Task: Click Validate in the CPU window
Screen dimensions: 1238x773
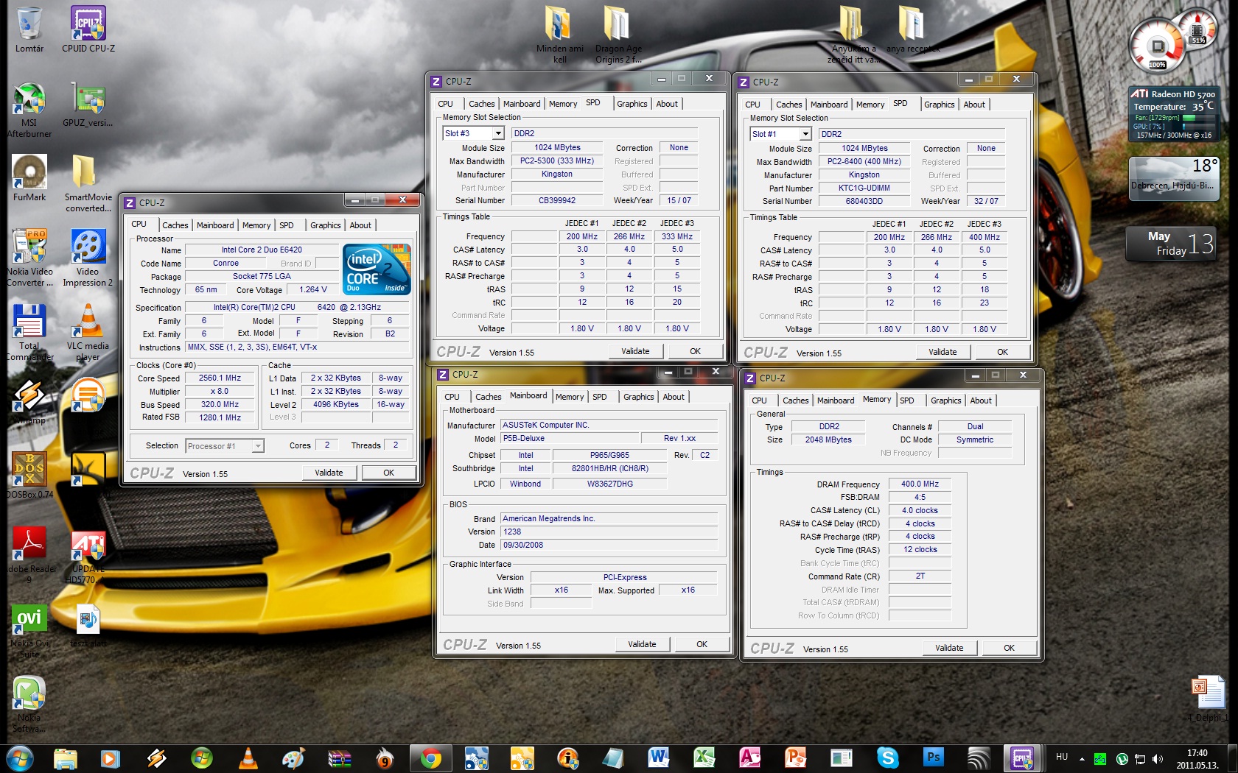Action: (329, 473)
